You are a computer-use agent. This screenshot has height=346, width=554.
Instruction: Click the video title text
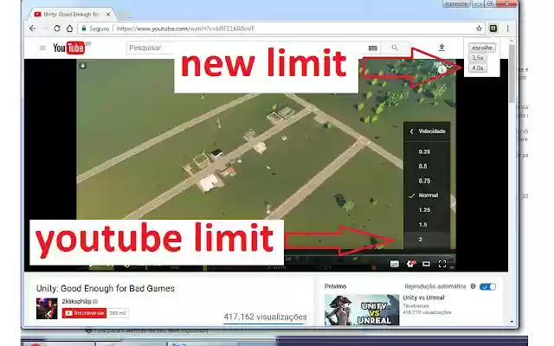coord(106,288)
